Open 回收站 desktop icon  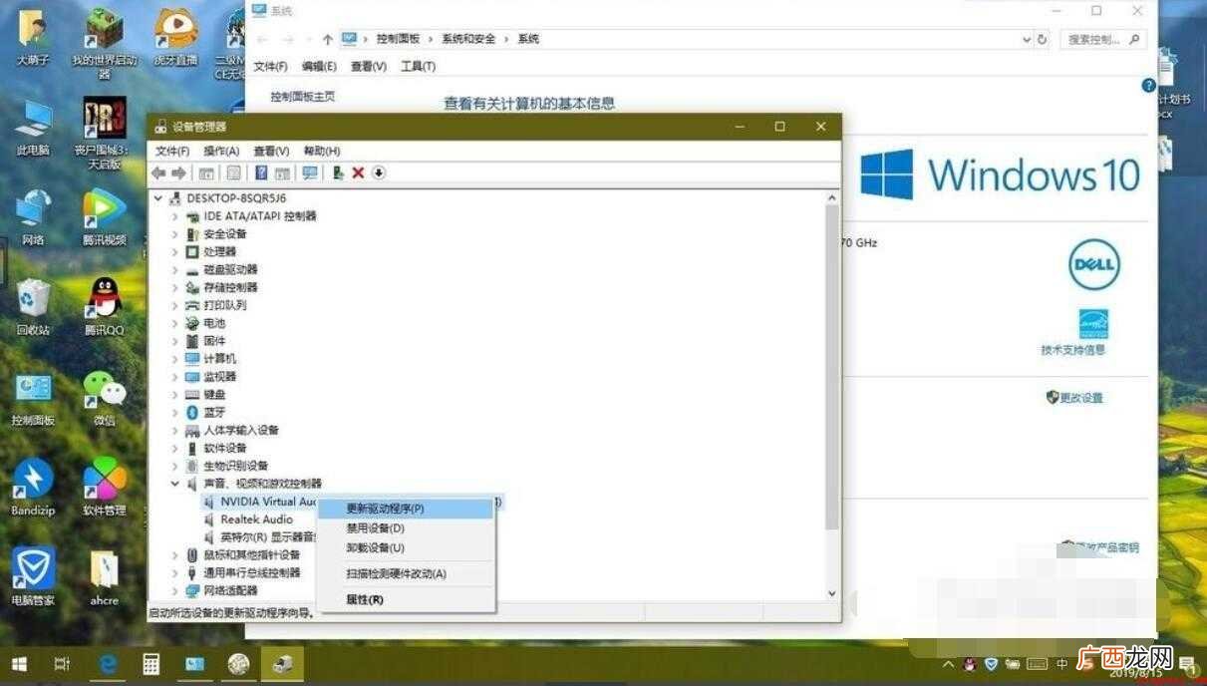pyautogui.click(x=33, y=306)
